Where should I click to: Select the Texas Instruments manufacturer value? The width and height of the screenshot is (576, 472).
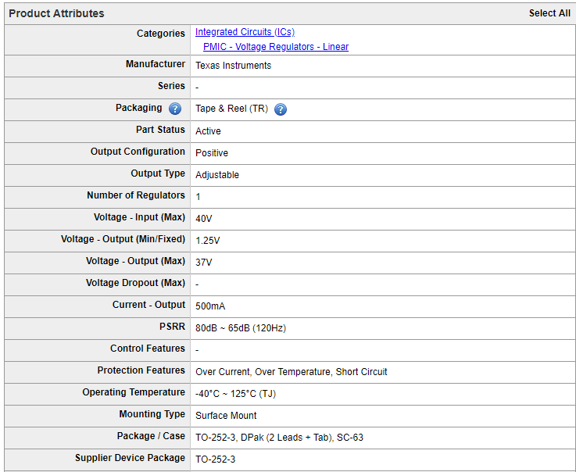click(233, 66)
